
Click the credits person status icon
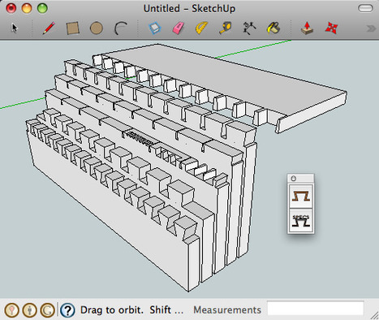[29, 310]
